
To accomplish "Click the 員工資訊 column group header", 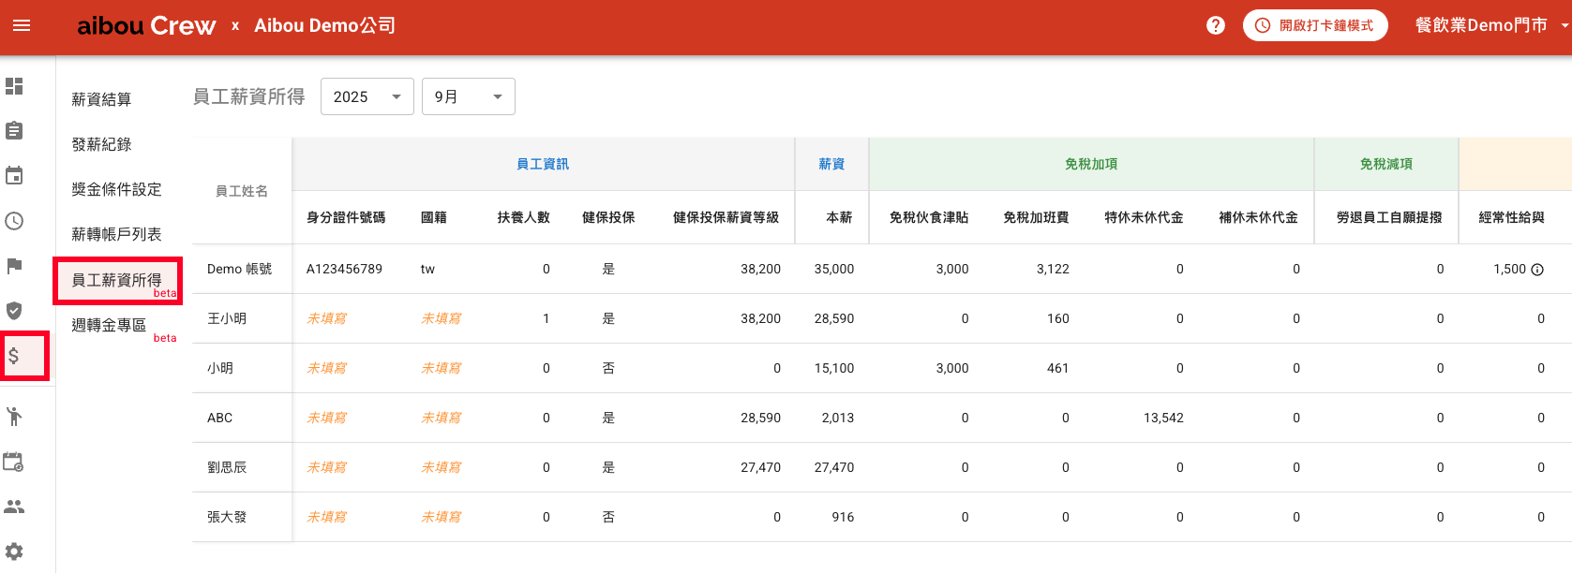I will point(543,164).
